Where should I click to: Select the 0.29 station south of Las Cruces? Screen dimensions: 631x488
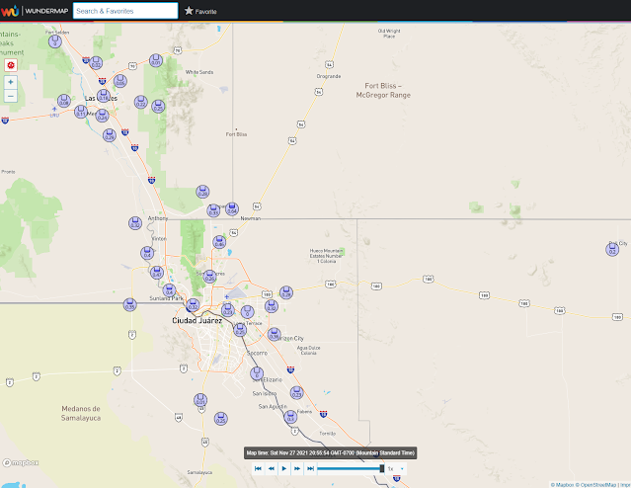(110, 135)
